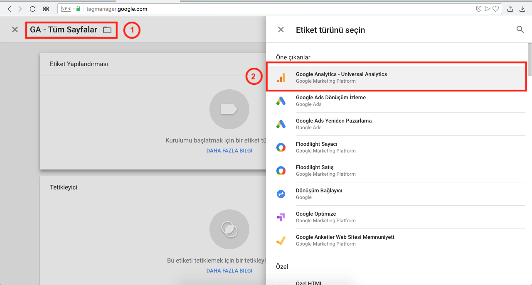Click the Floodlight Sayacı ring icon
The width and height of the screenshot is (532, 285).
pos(281,147)
